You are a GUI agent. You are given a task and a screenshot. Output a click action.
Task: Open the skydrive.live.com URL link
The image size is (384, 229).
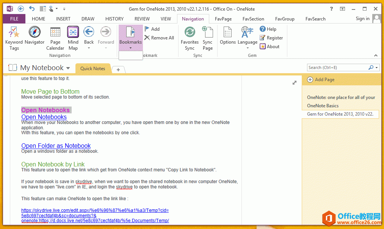point(95,215)
